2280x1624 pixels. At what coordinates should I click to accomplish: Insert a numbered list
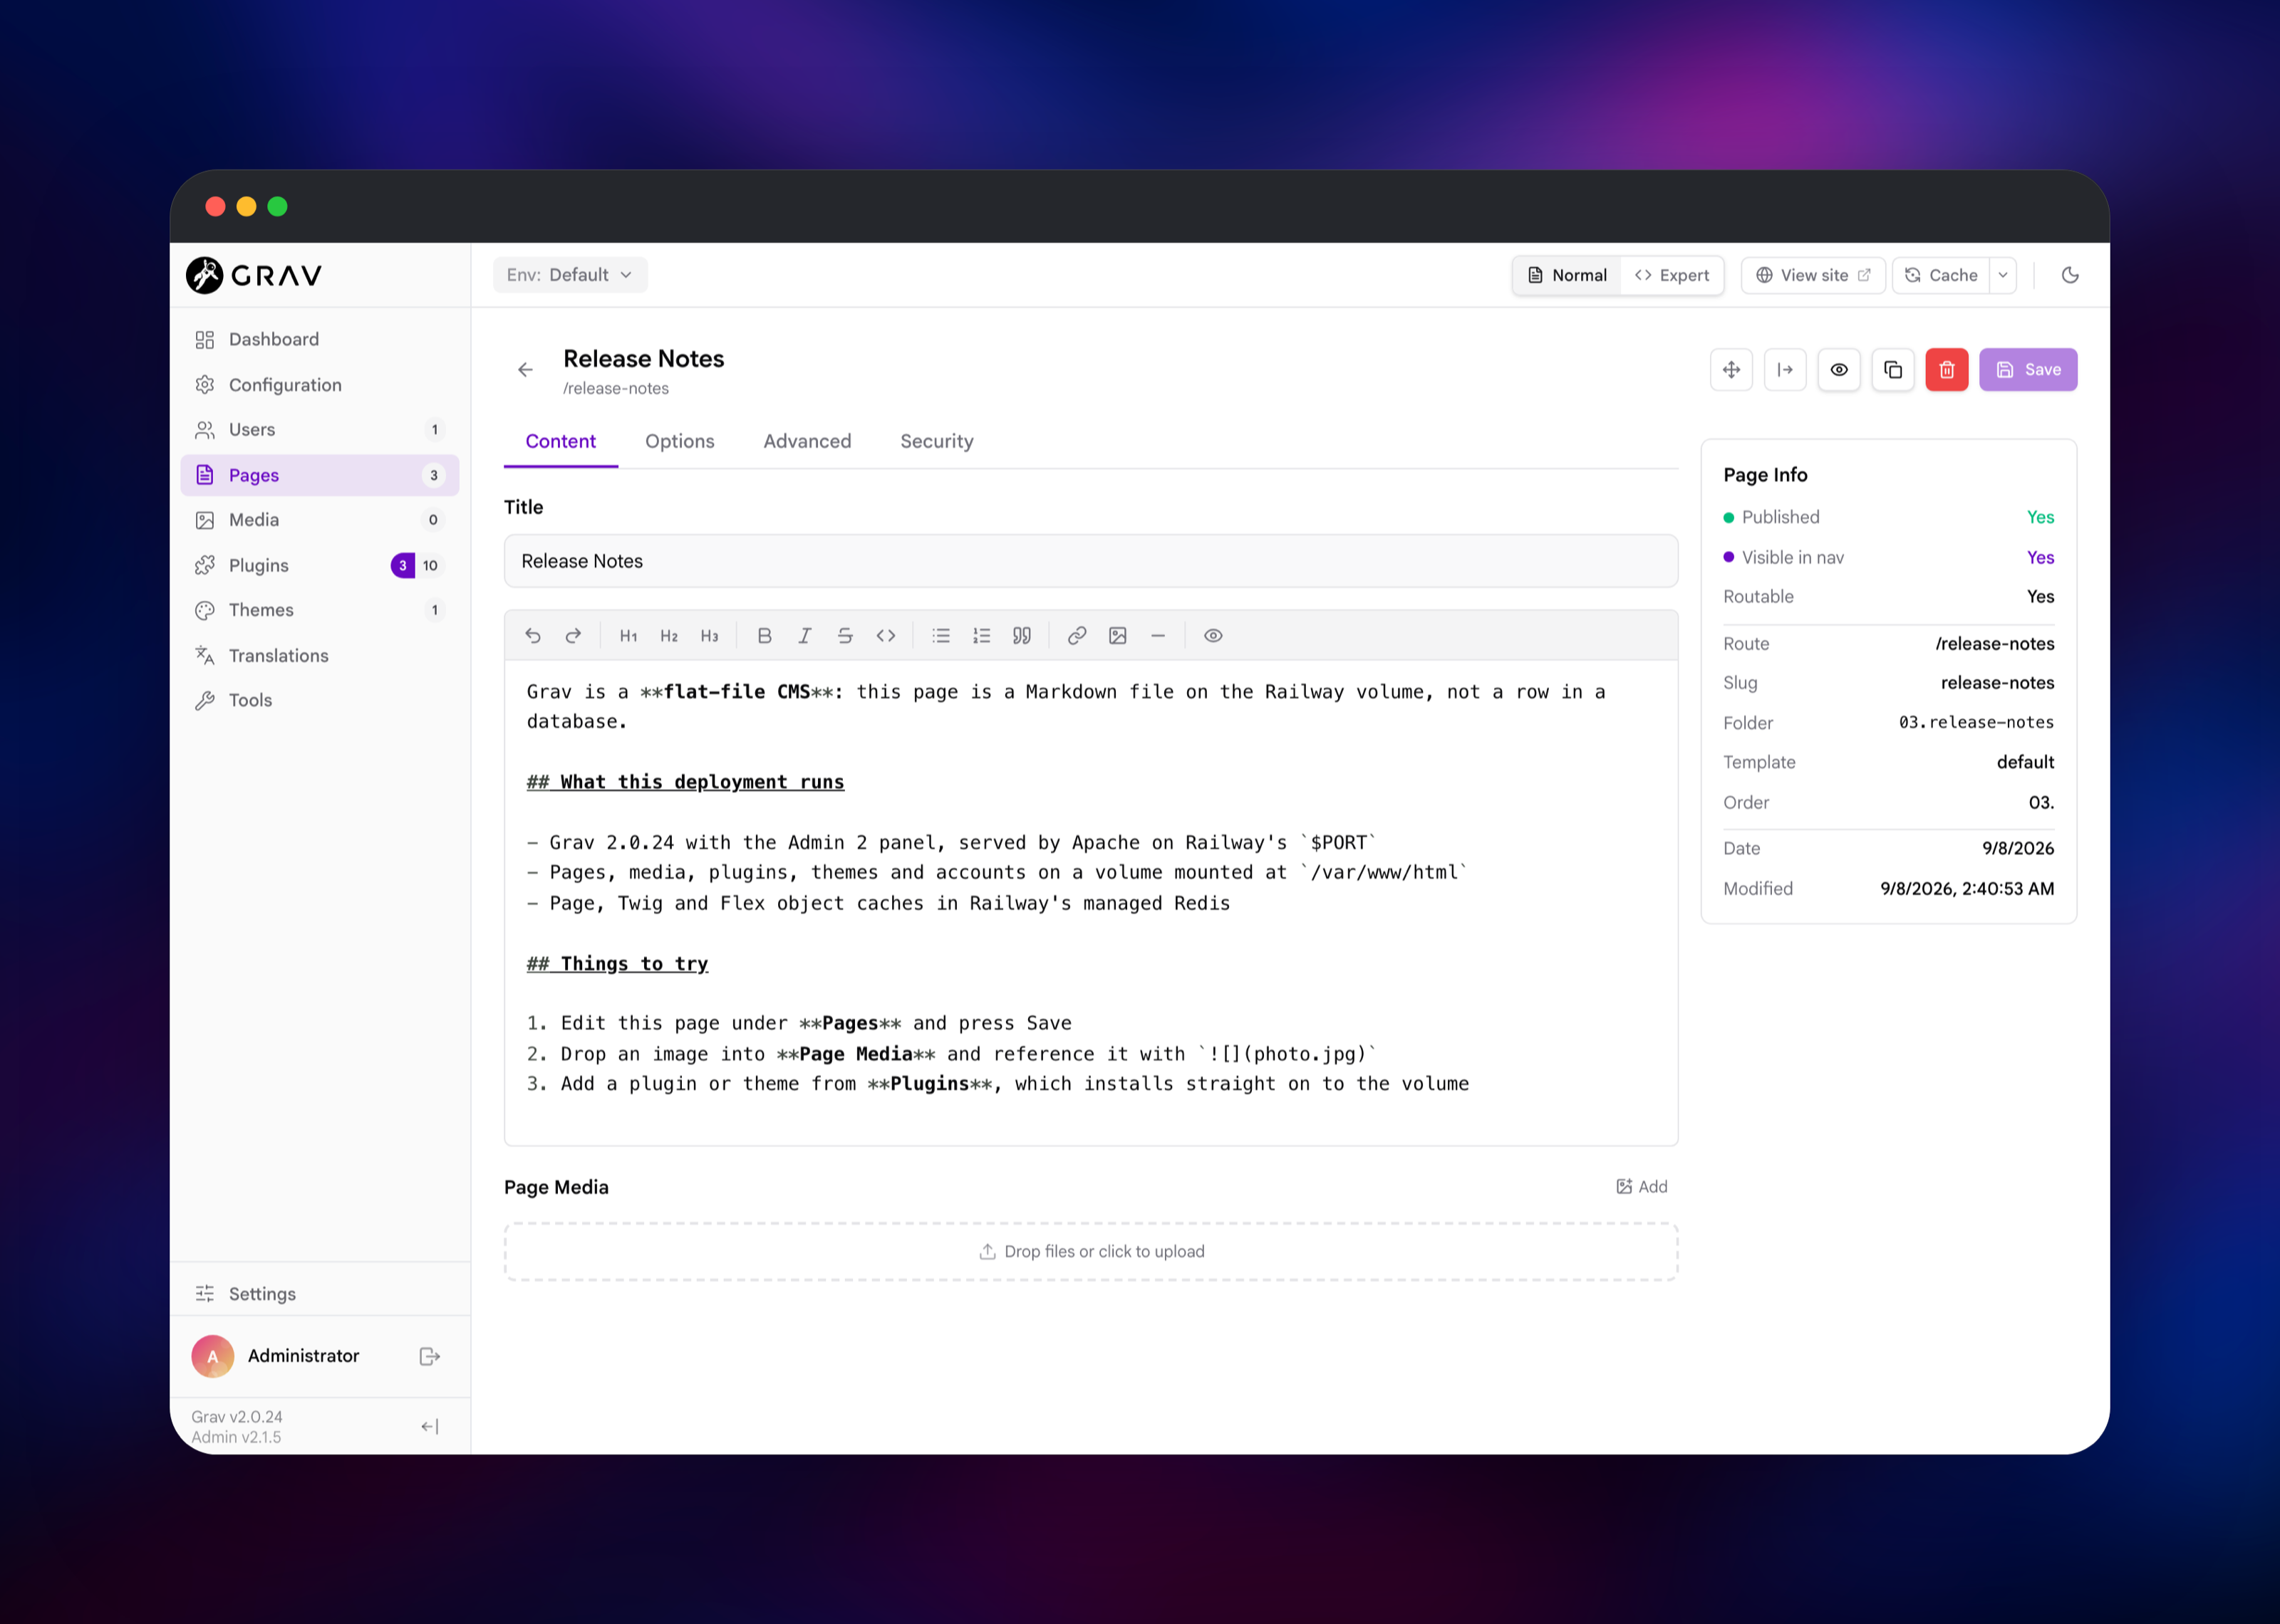tap(981, 636)
